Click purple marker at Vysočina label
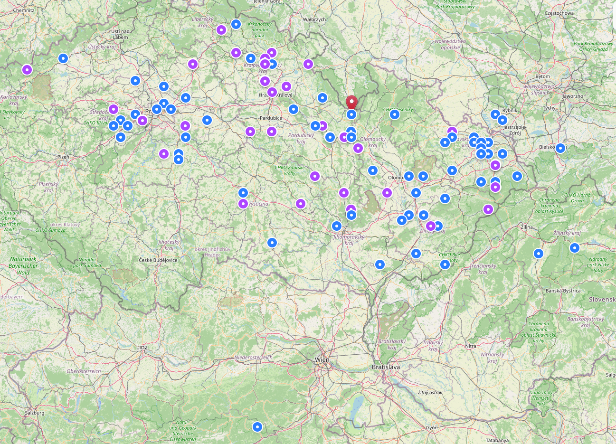 [x=243, y=204]
